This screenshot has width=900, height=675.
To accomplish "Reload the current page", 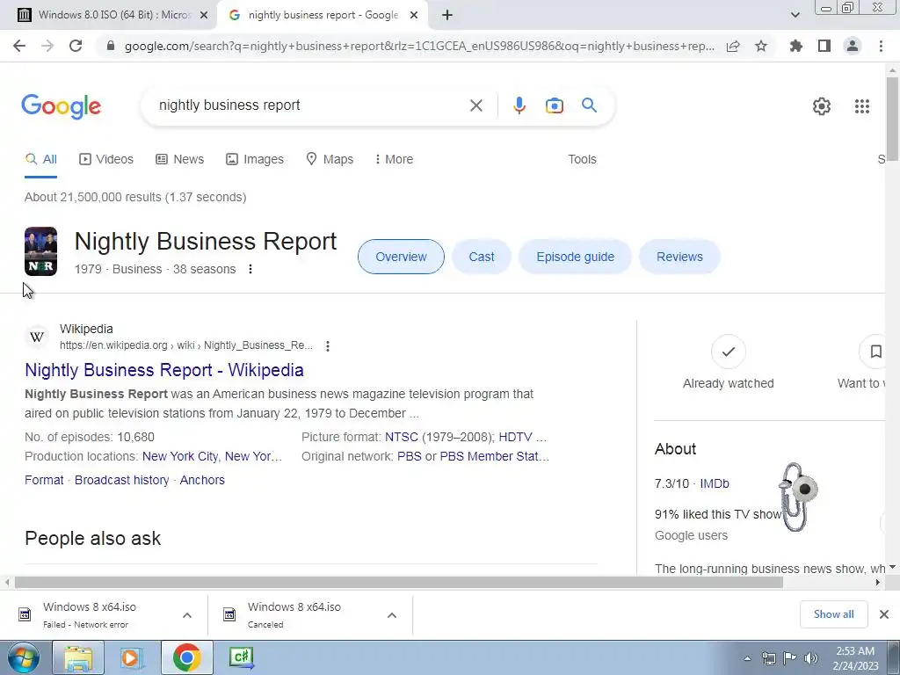I will [76, 46].
